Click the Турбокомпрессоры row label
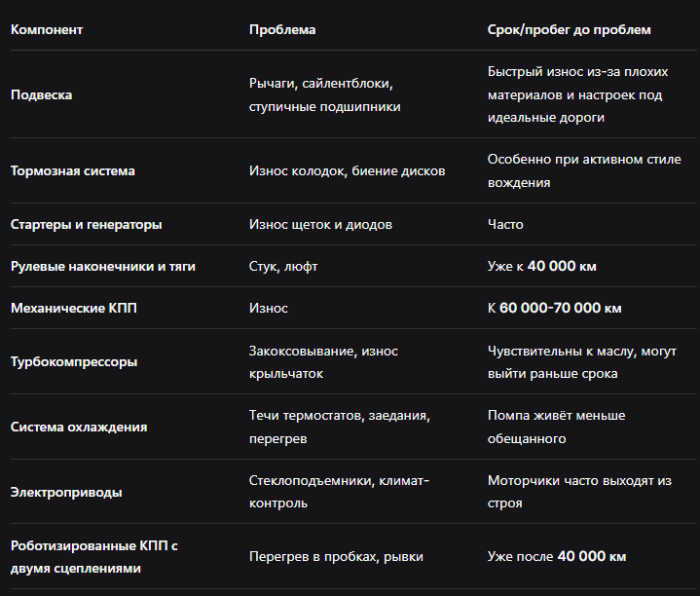This screenshot has height=596, width=700. (x=74, y=362)
